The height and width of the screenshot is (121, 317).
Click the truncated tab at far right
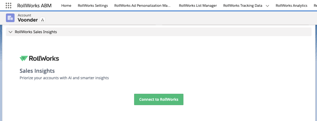(315, 6)
